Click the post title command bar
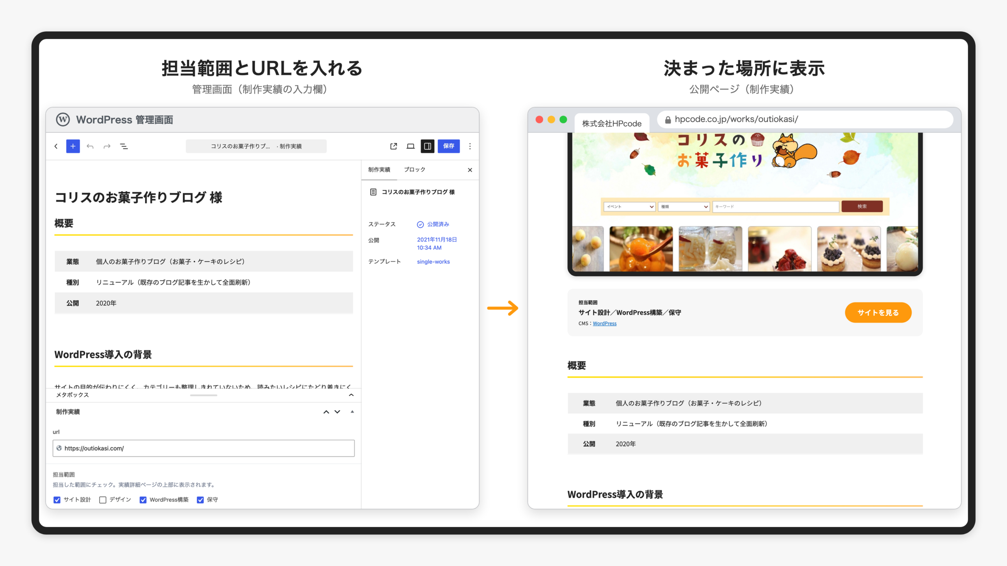The height and width of the screenshot is (566, 1007). click(256, 146)
